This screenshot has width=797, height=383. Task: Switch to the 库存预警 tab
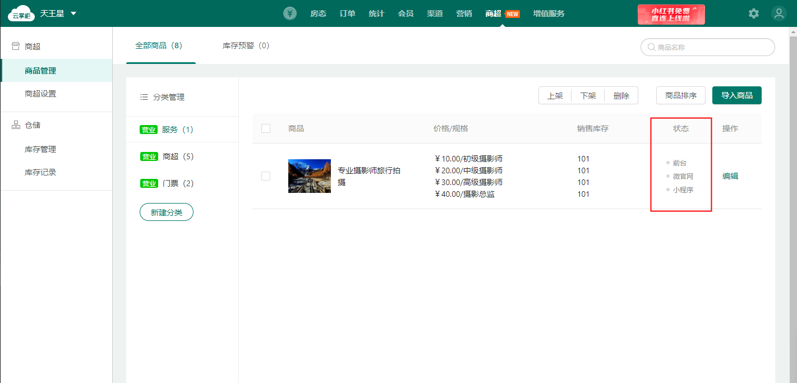pyautogui.click(x=246, y=45)
